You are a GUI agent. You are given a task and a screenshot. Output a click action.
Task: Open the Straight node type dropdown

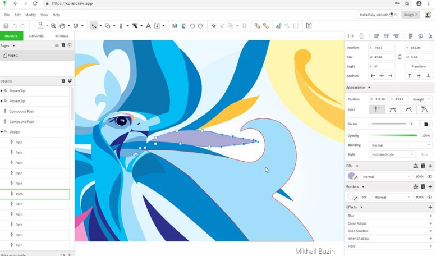pyautogui.click(x=421, y=99)
